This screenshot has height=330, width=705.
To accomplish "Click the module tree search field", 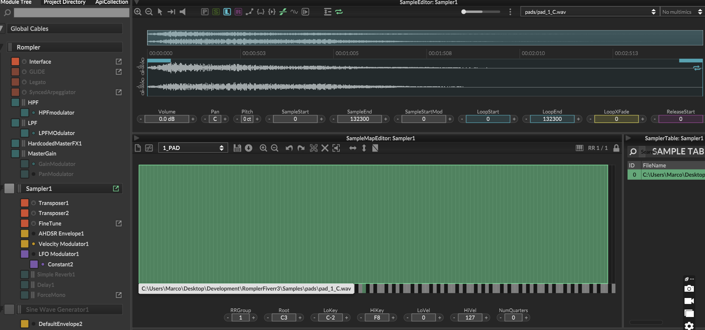I will (x=72, y=13).
